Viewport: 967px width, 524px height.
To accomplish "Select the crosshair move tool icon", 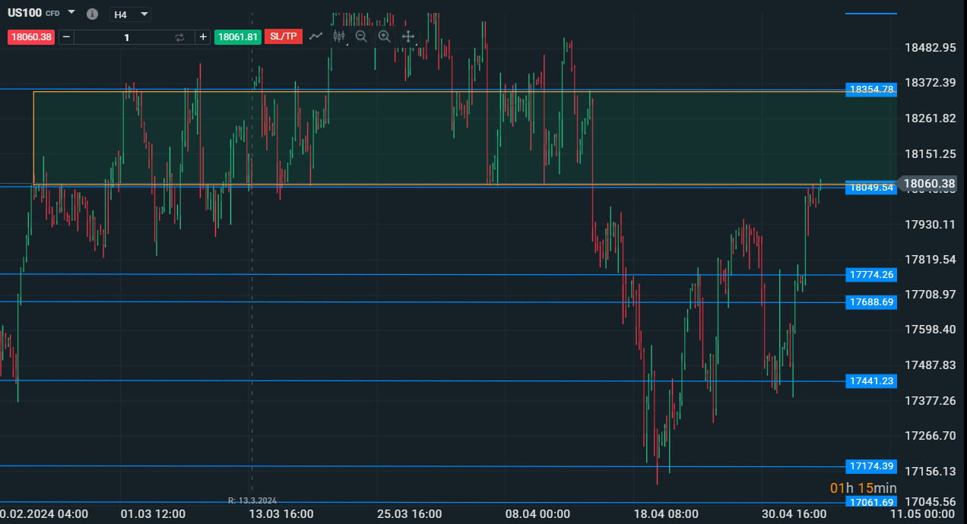I will (x=407, y=36).
